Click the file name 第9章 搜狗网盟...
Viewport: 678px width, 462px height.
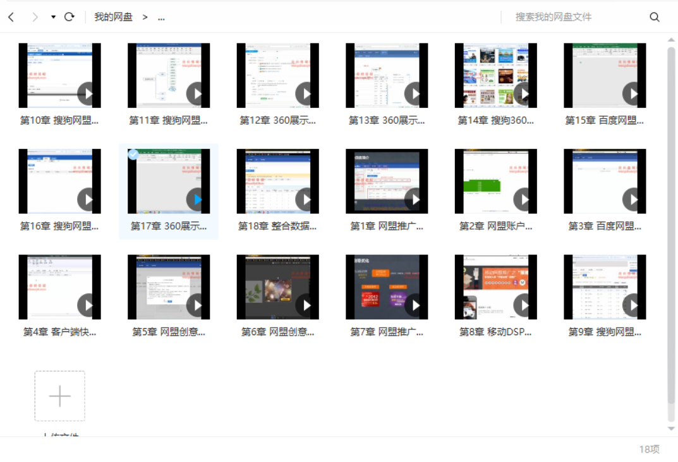coord(605,331)
